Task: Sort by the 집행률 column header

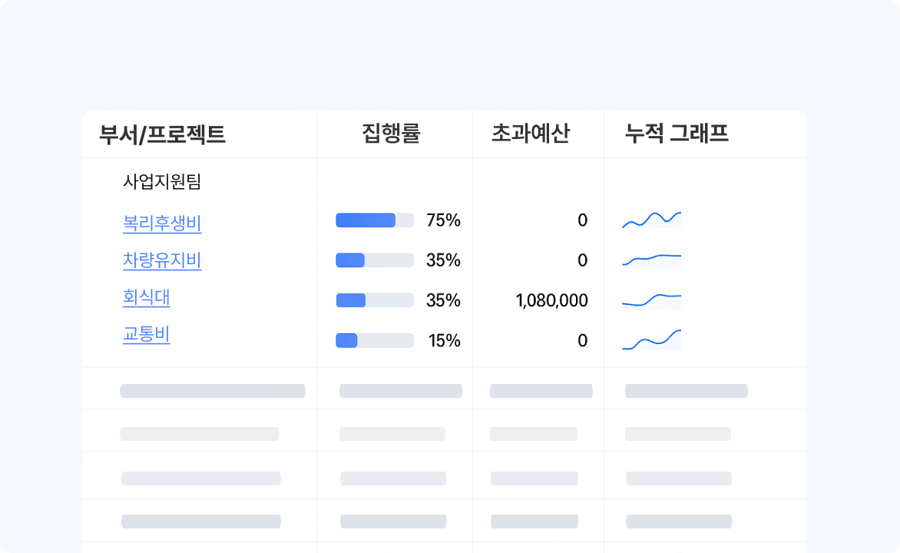Action: tap(391, 134)
